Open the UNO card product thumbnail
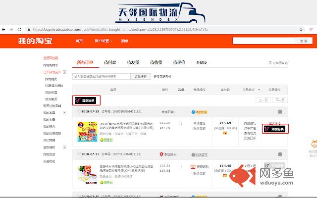317x198 pixels. 87,132
